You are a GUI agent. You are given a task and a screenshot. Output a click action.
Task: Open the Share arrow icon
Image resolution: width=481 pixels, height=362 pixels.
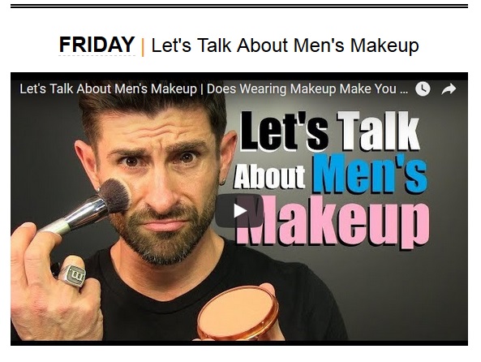tap(449, 89)
